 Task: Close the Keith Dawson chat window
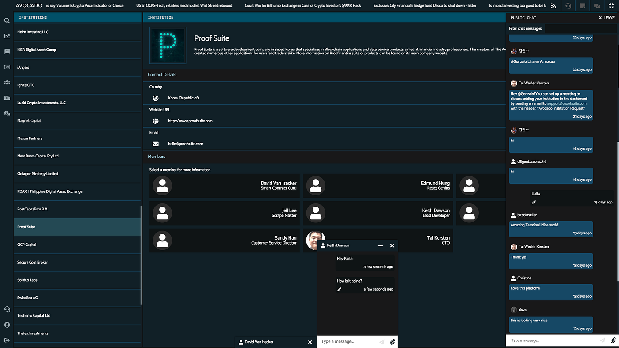pos(392,245)
